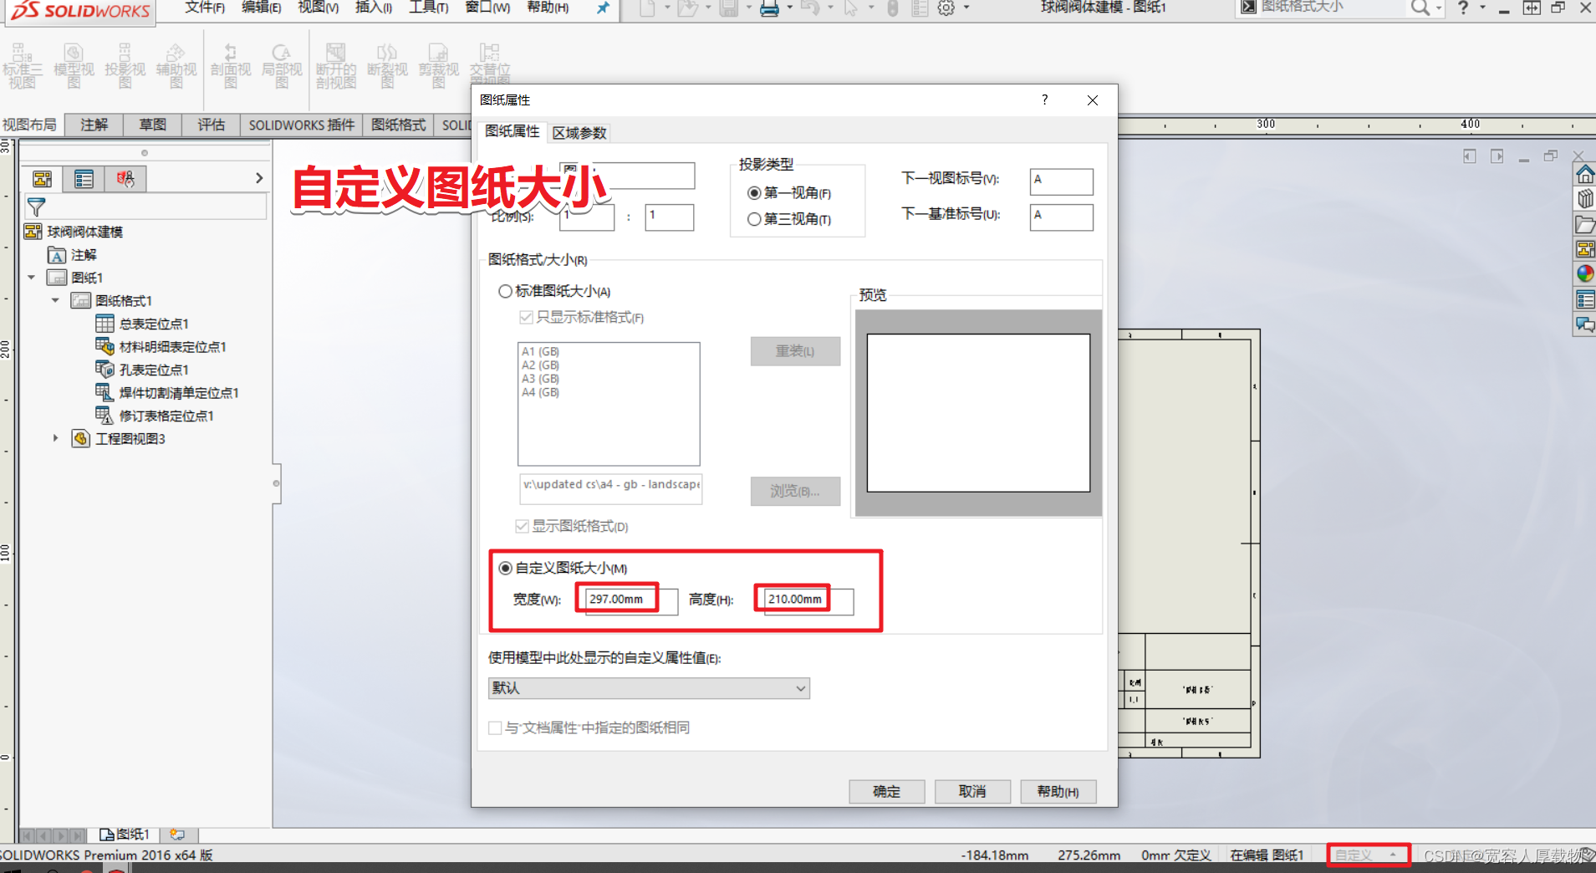The width and height of the screenshot is (1596, 873).
Task: Click the add sheet tab icon
Action: 177,835
